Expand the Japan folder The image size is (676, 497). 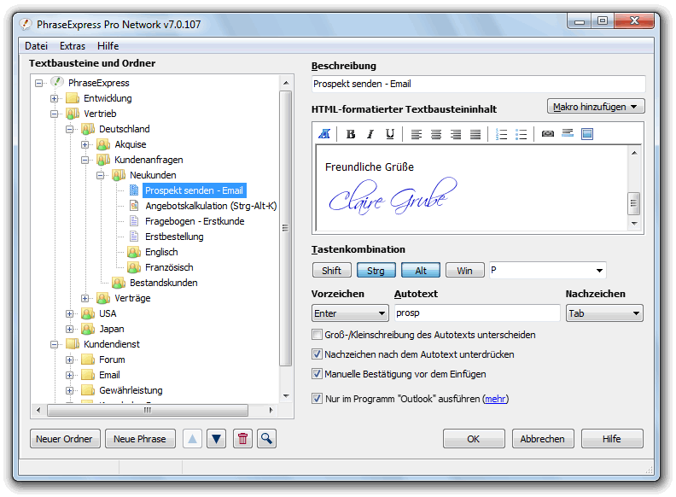point(69,329)
